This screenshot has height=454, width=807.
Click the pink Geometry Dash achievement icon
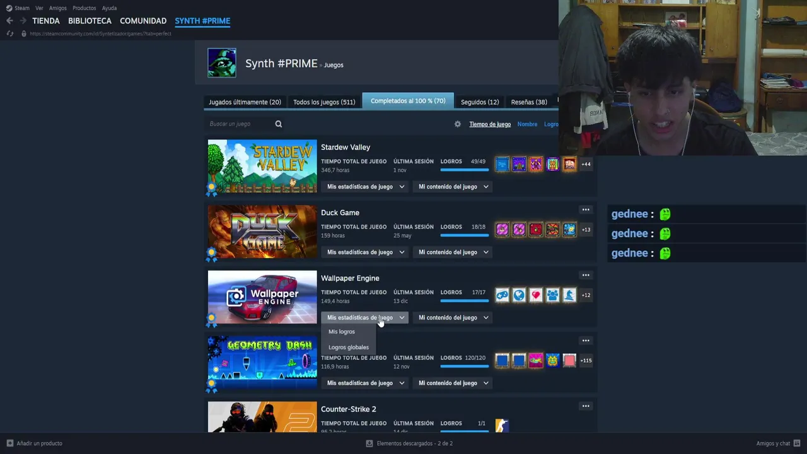point(536,361)
